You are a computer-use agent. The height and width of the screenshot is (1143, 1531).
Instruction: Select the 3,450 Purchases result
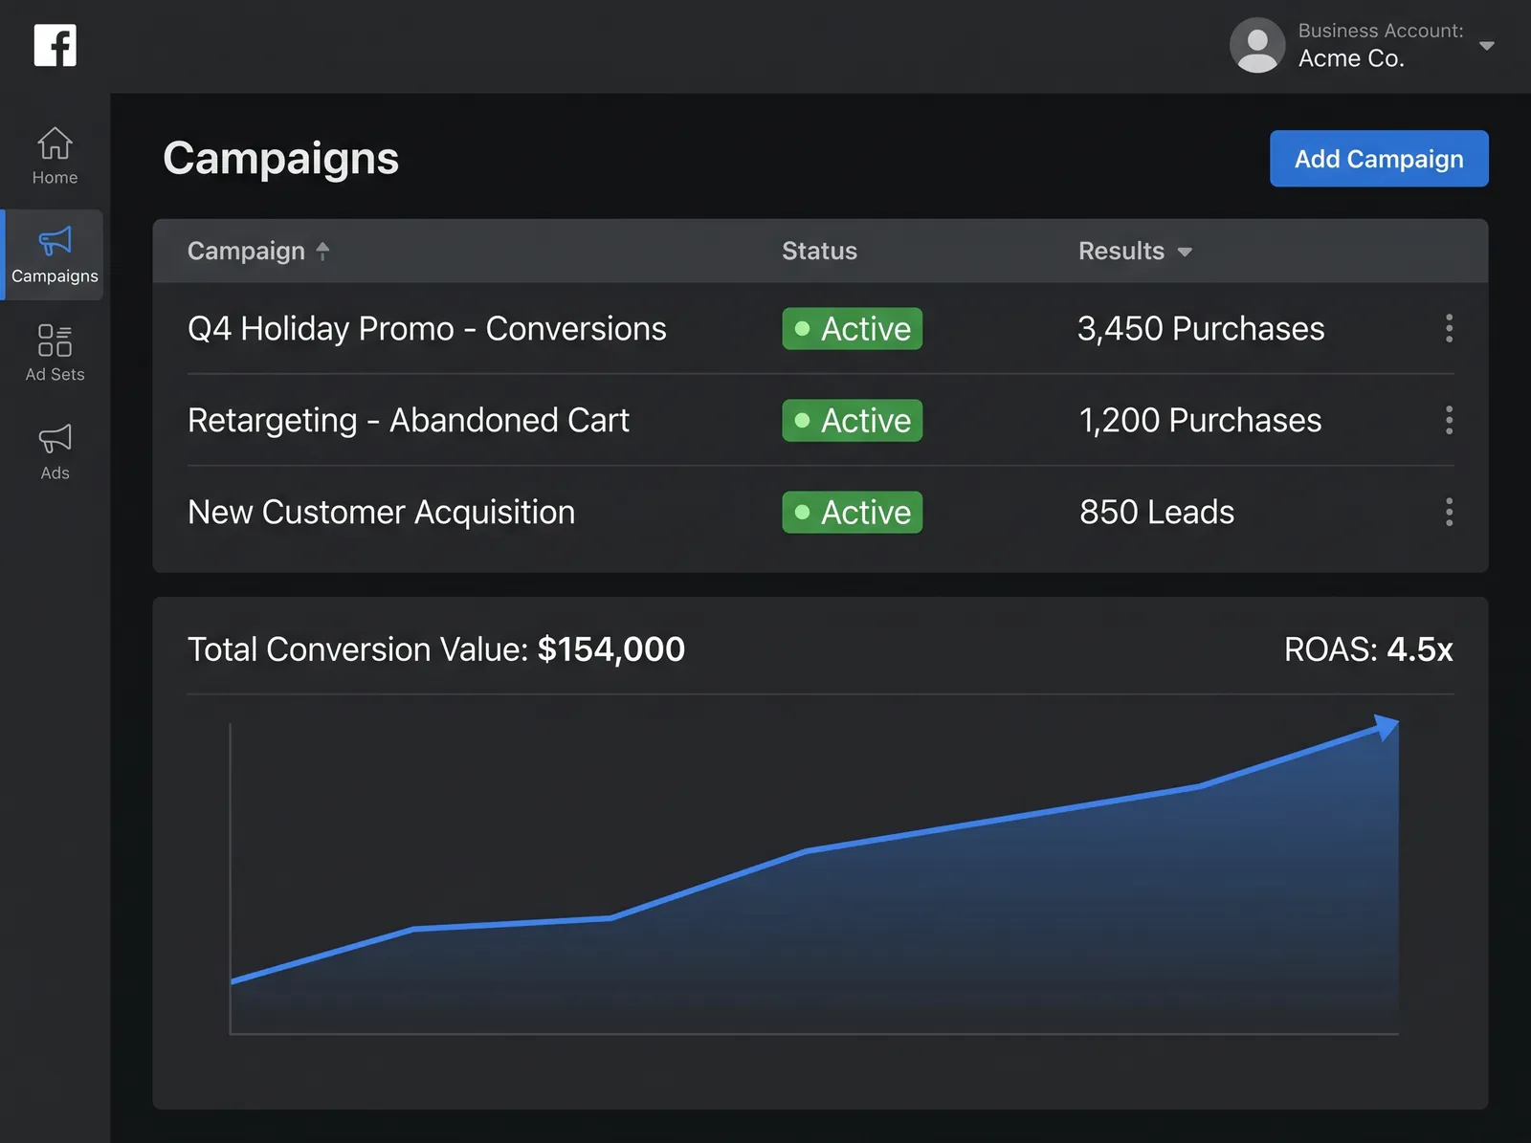coord(1201,328)
